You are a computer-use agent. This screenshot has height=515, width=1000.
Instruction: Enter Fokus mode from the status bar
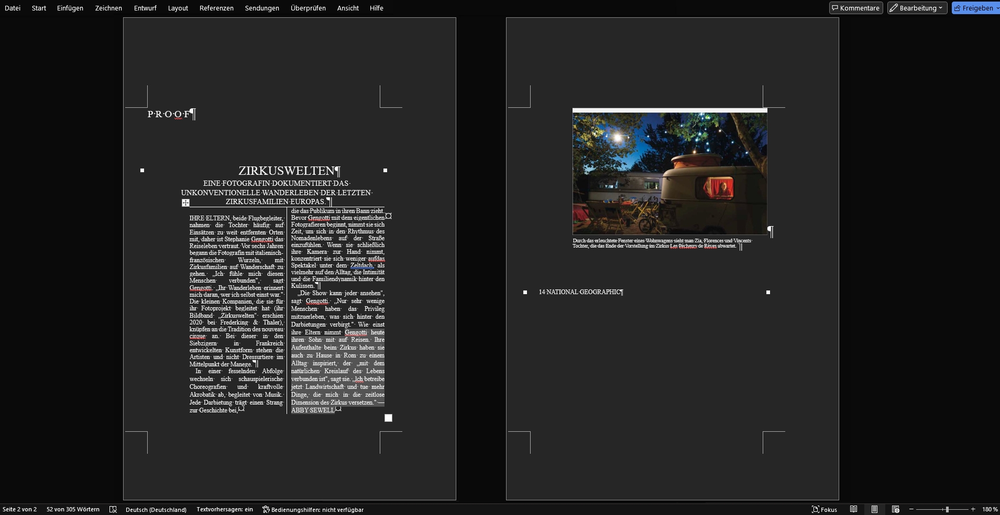click(824, 509)
